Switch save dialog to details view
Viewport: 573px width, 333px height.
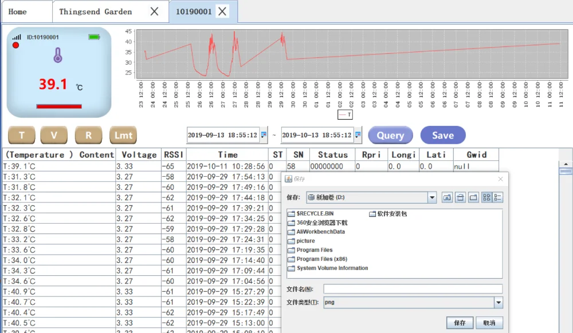pos(497,197)
